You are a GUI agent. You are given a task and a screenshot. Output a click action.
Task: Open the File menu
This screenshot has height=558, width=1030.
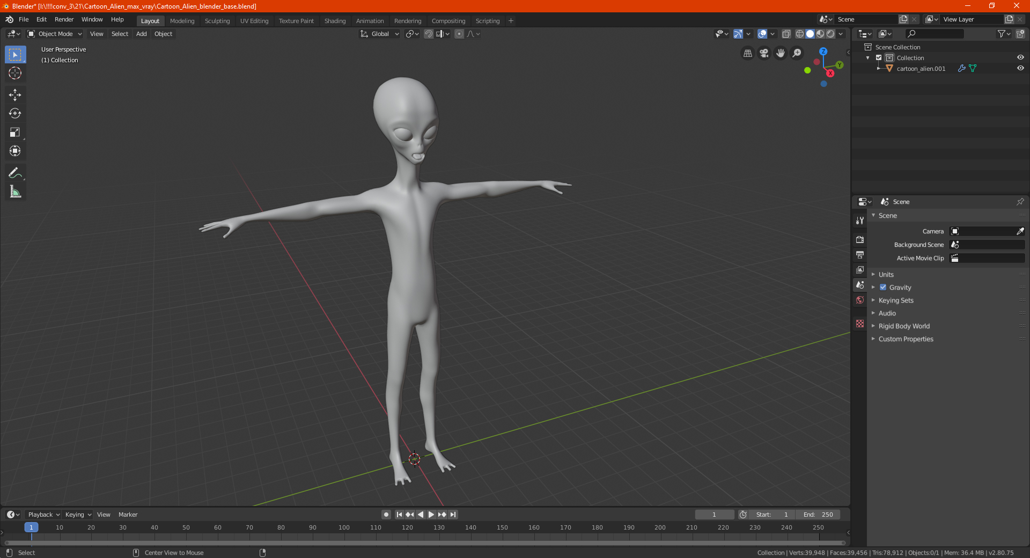(x=24, y=19)
